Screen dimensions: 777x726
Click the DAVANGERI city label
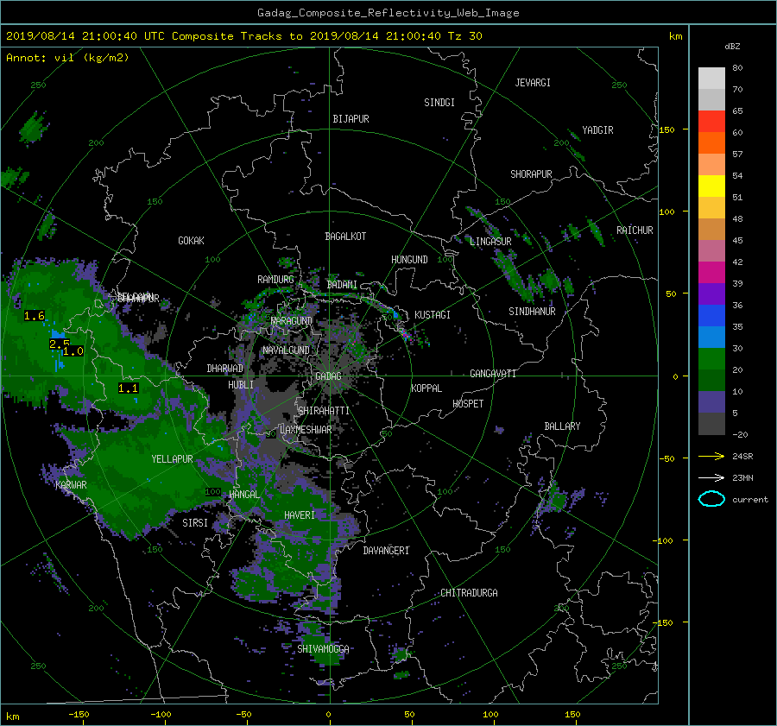[x=386, y=551]
